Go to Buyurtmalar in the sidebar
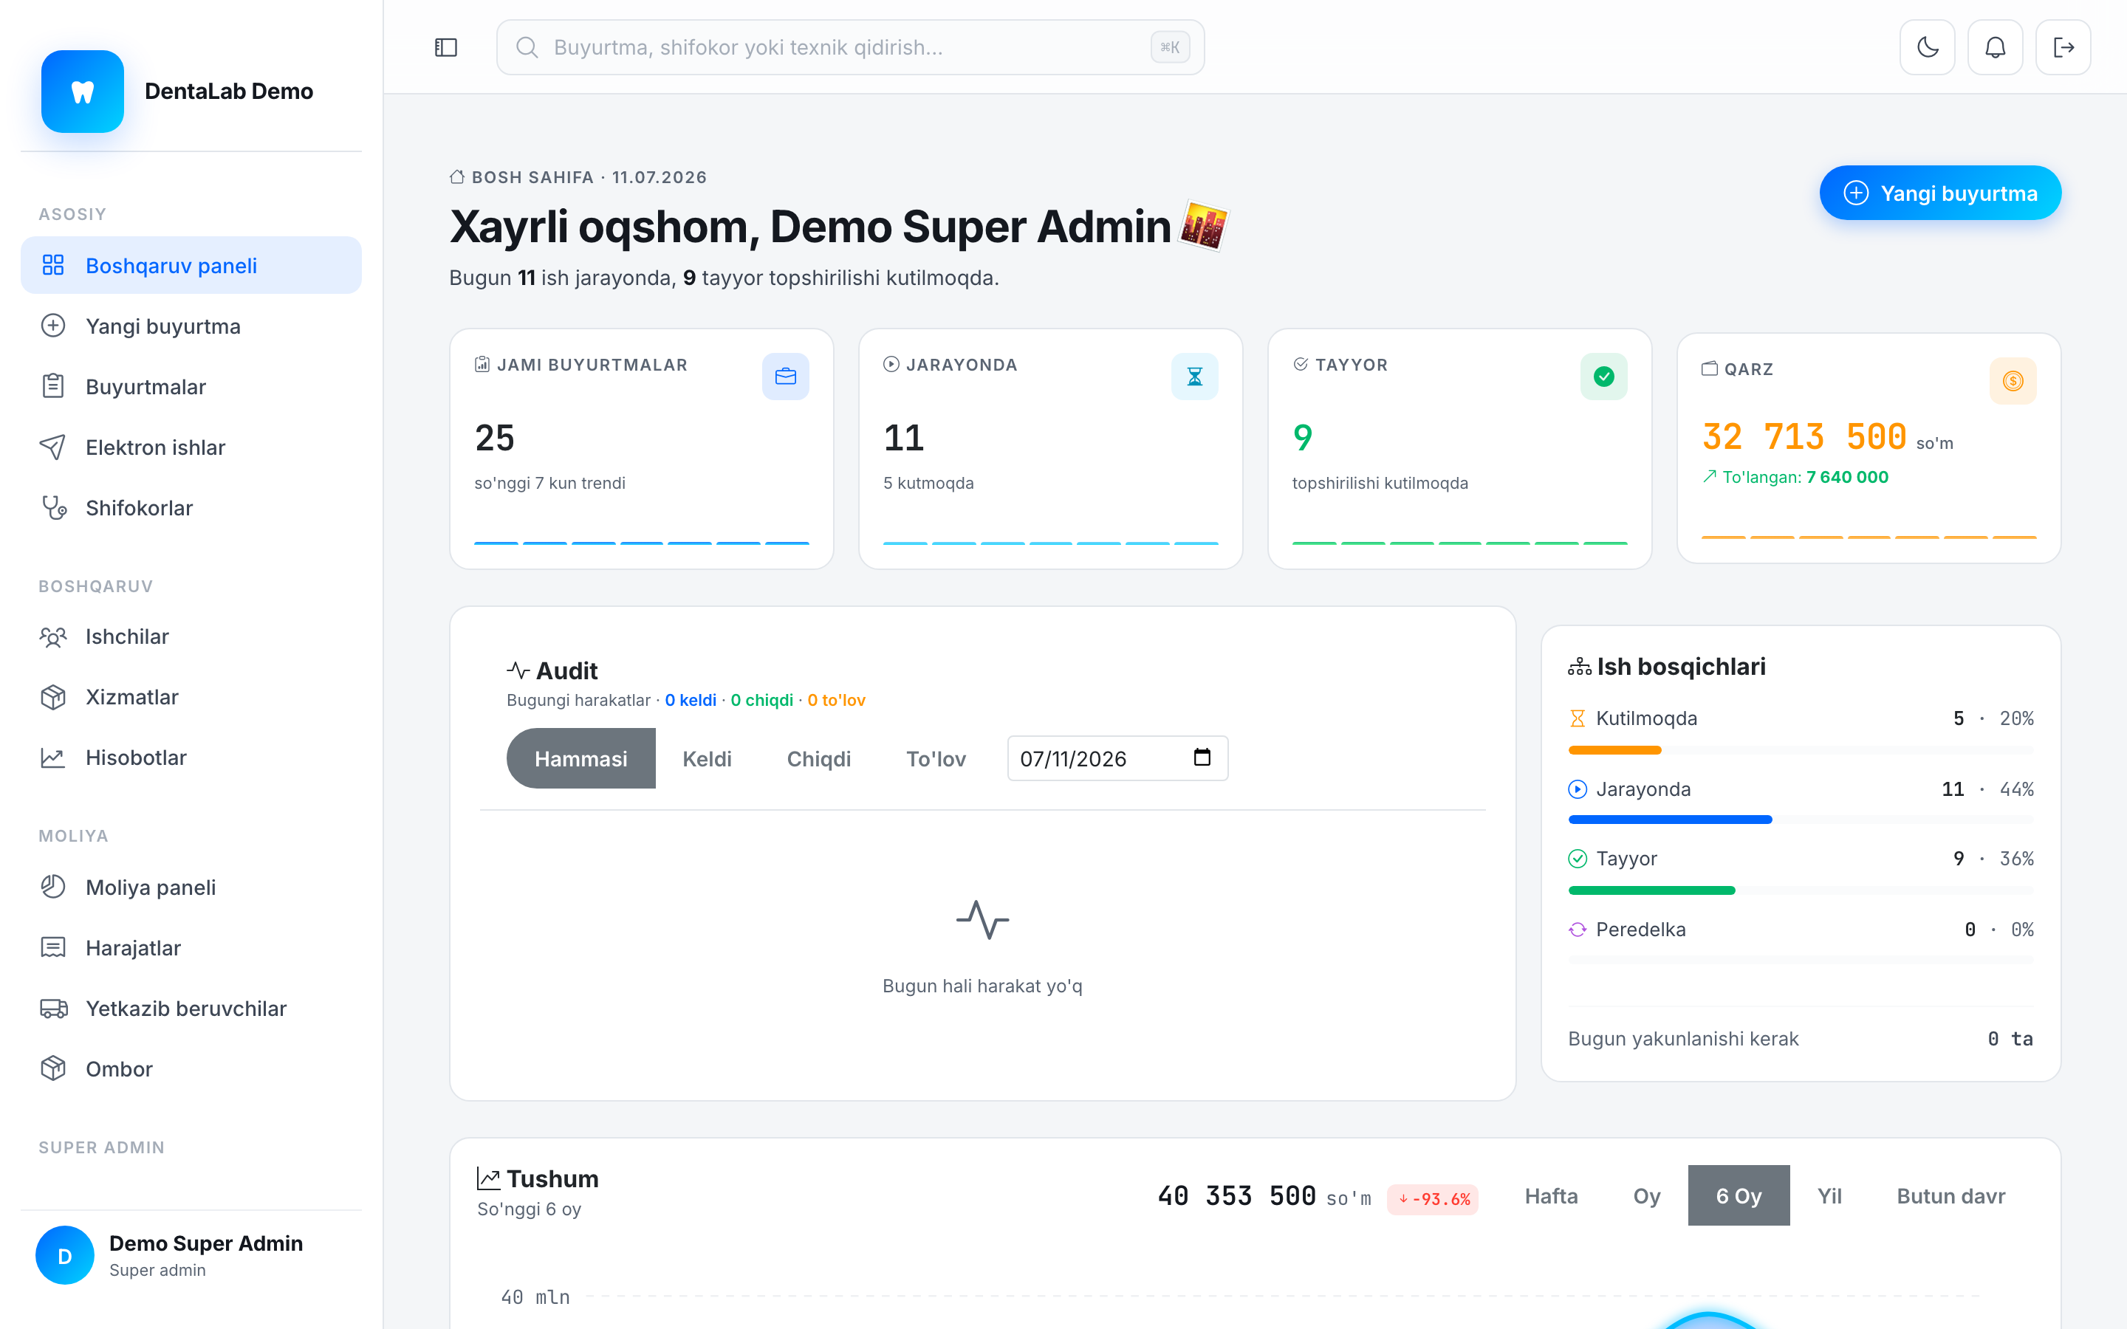The height and width of the screenshot is (1329, 2127). pos(191,387)
